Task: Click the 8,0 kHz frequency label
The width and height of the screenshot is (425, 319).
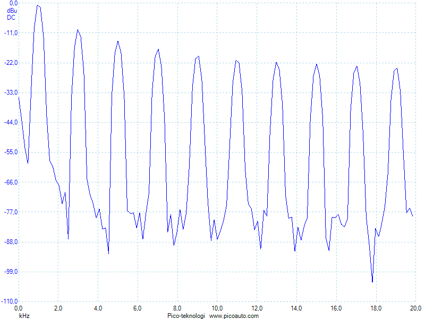Action: (x=177, y=308)
